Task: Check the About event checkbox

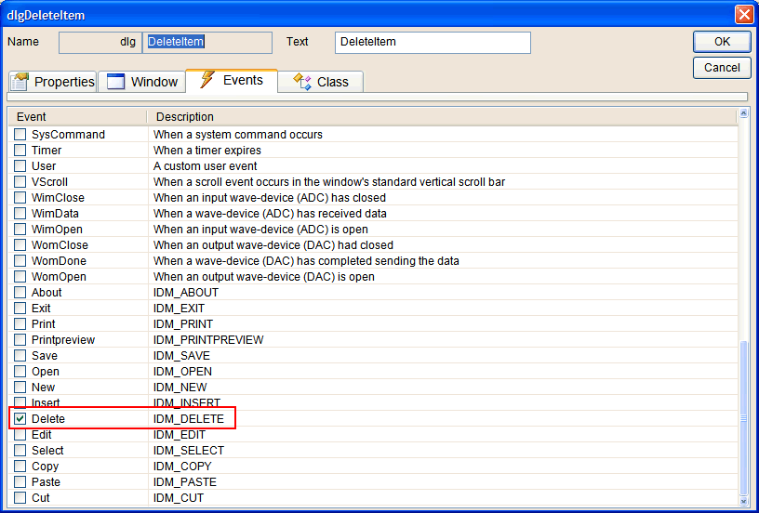Action: tap(20, 293)
